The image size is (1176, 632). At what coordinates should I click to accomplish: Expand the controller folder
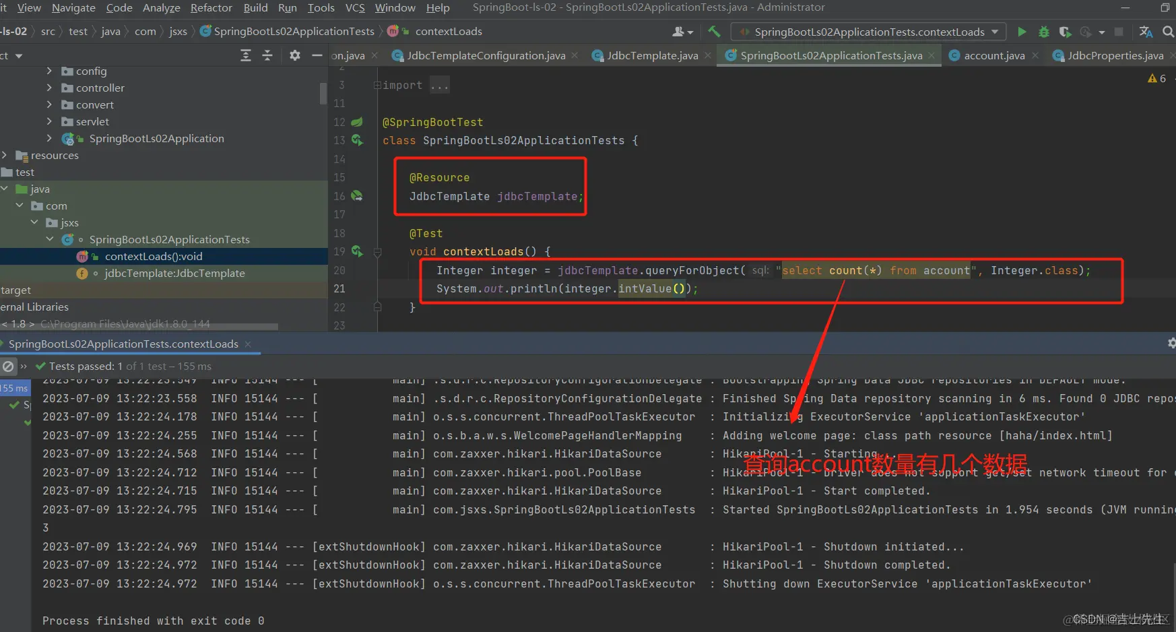pyautogui.click(x=49, y=88)
